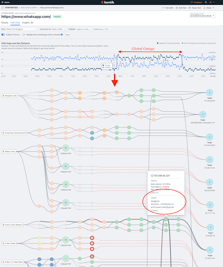This screenshot has height=267, width=223.
Task: Click target node 157.240.13.54
Action: point(210,250)
